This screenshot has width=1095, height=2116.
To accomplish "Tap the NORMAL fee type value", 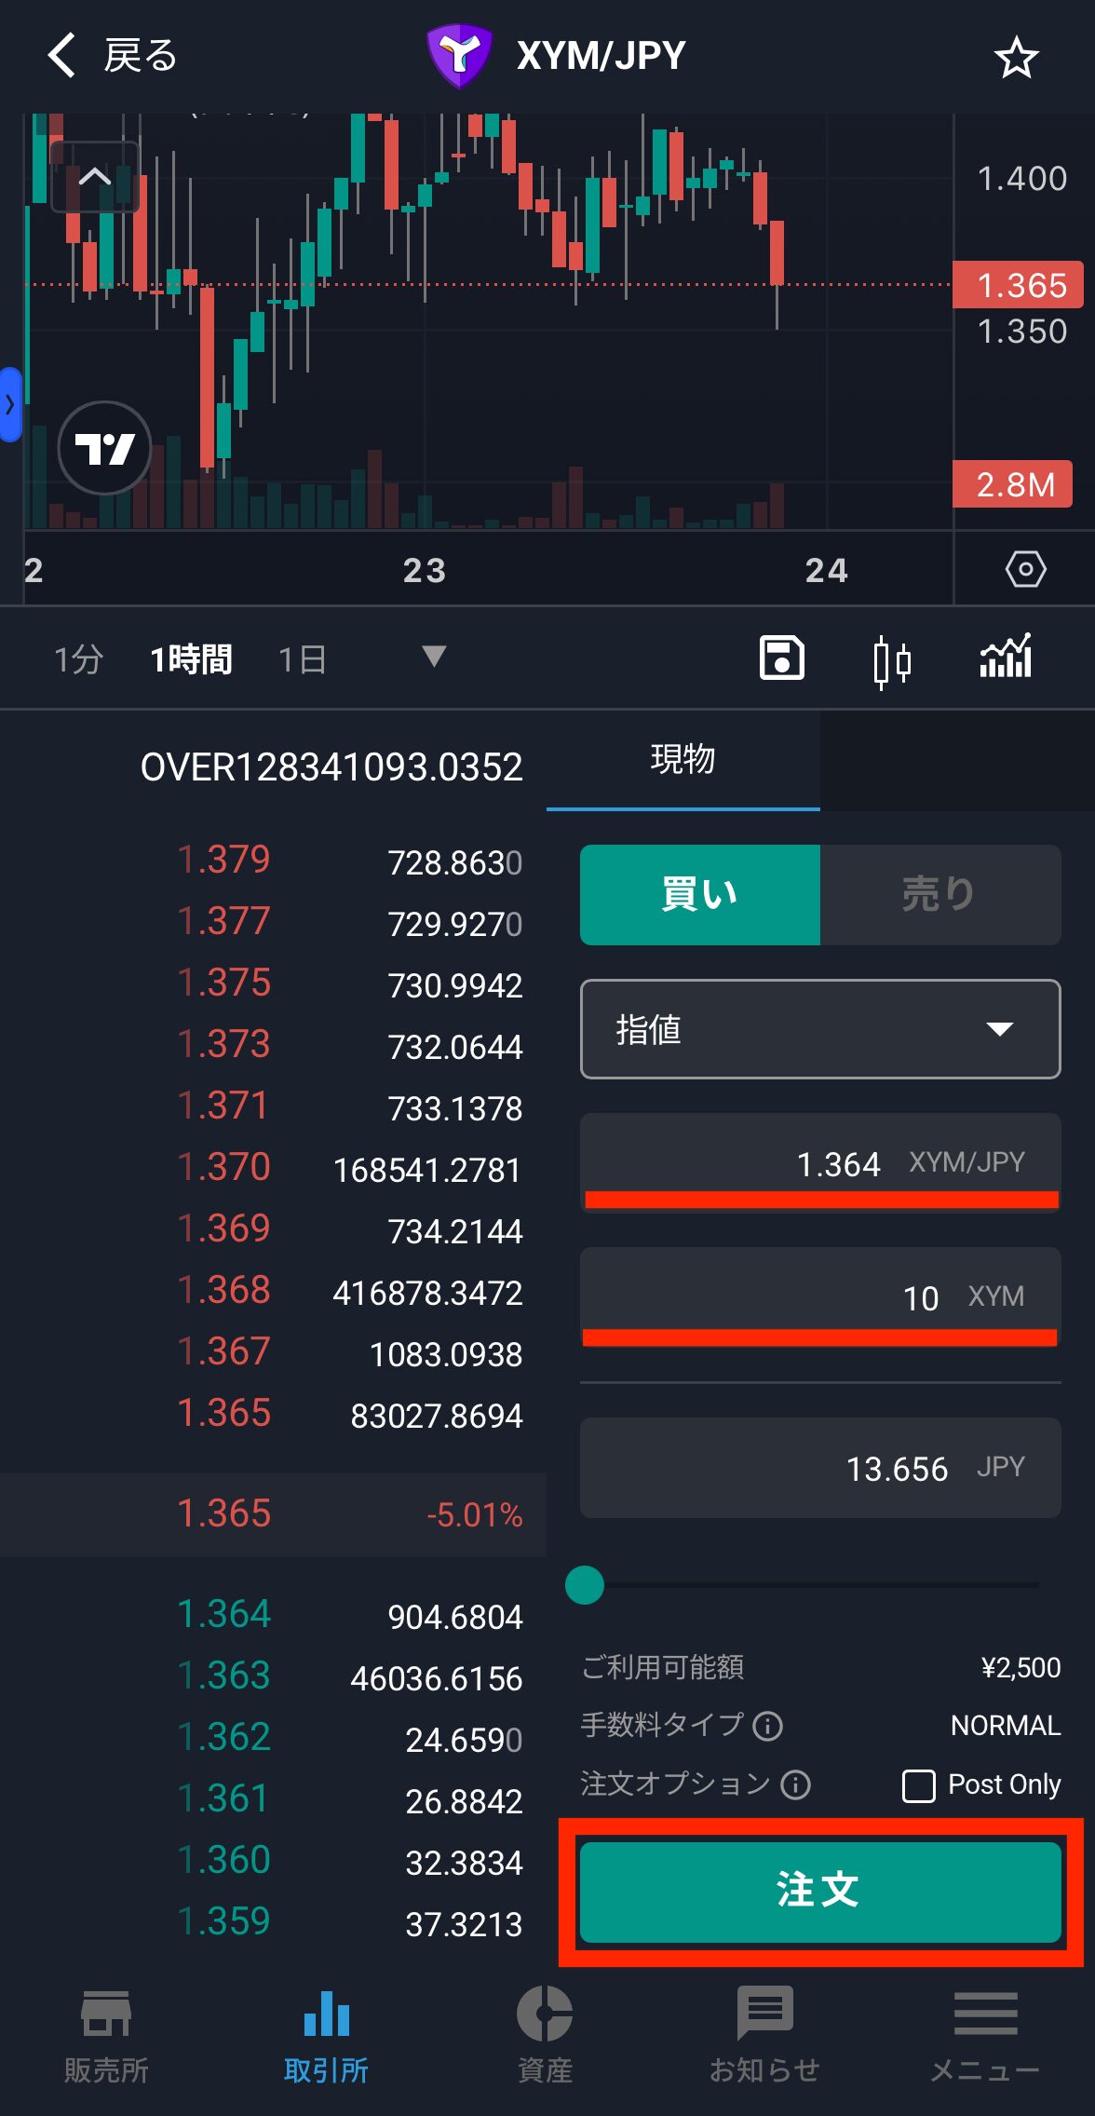I will [1006, 1726].
